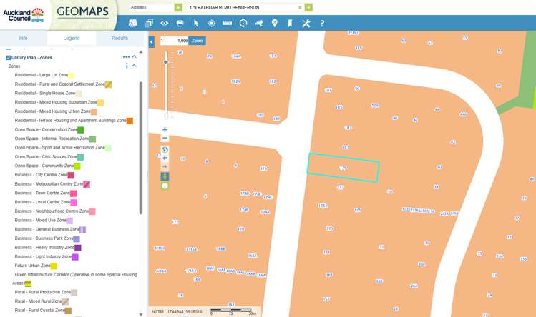Click parcel label 177 on the map
Image resolution: width=536 pixels, height=317 pixels.
(341, 187)
